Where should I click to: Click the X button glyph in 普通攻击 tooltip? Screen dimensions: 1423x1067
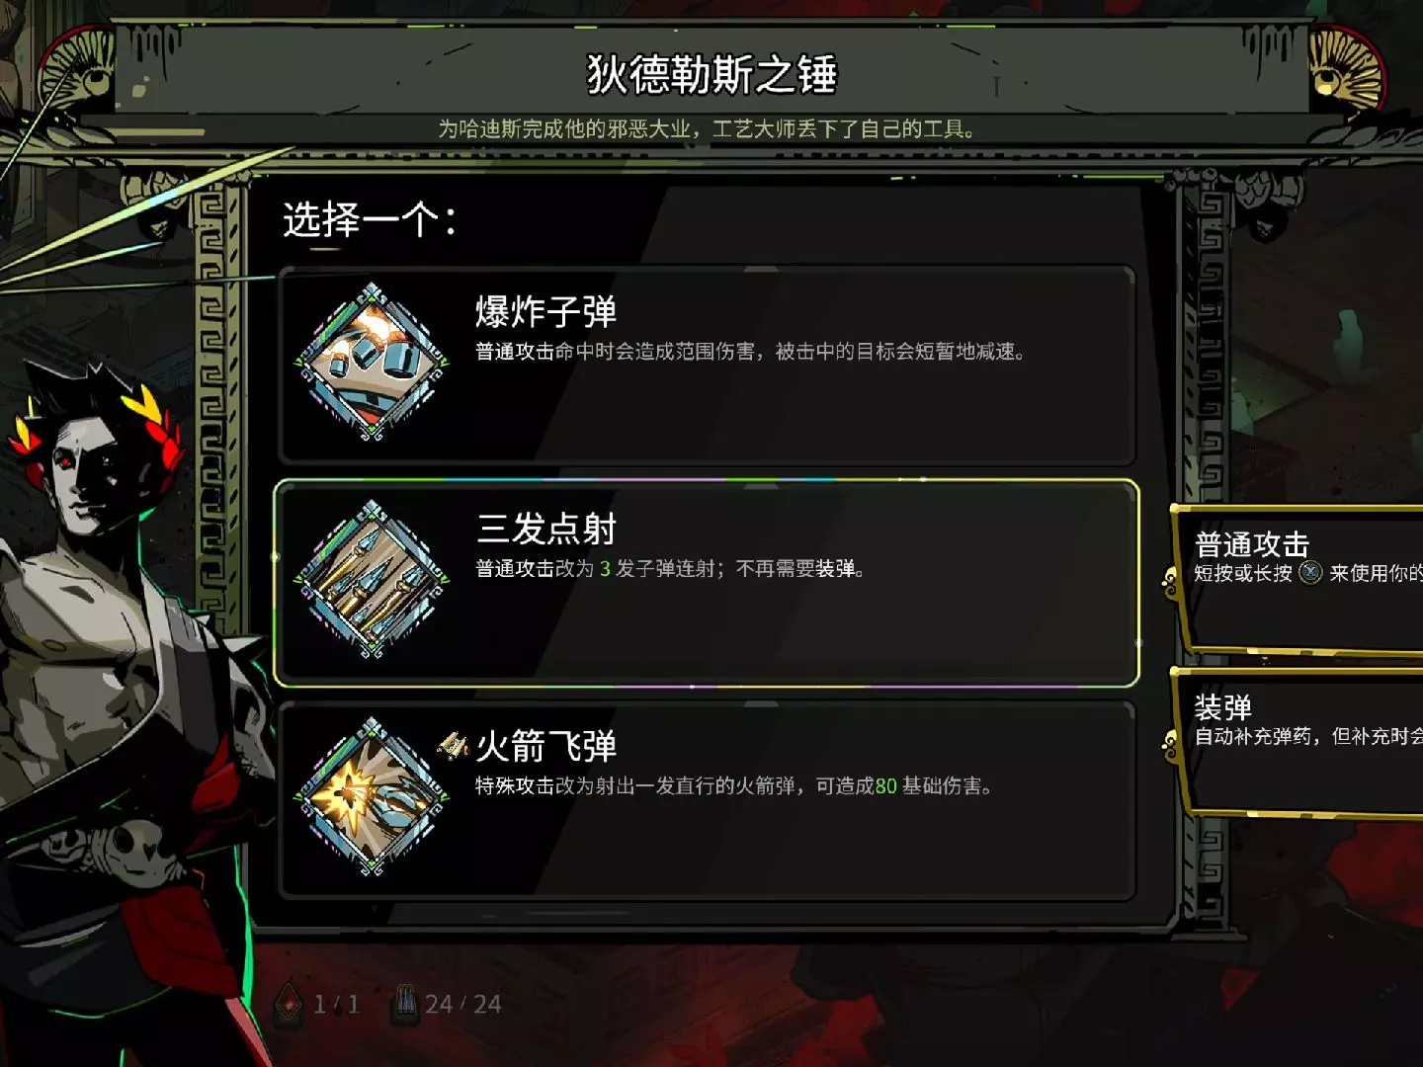click(1310, 572)
